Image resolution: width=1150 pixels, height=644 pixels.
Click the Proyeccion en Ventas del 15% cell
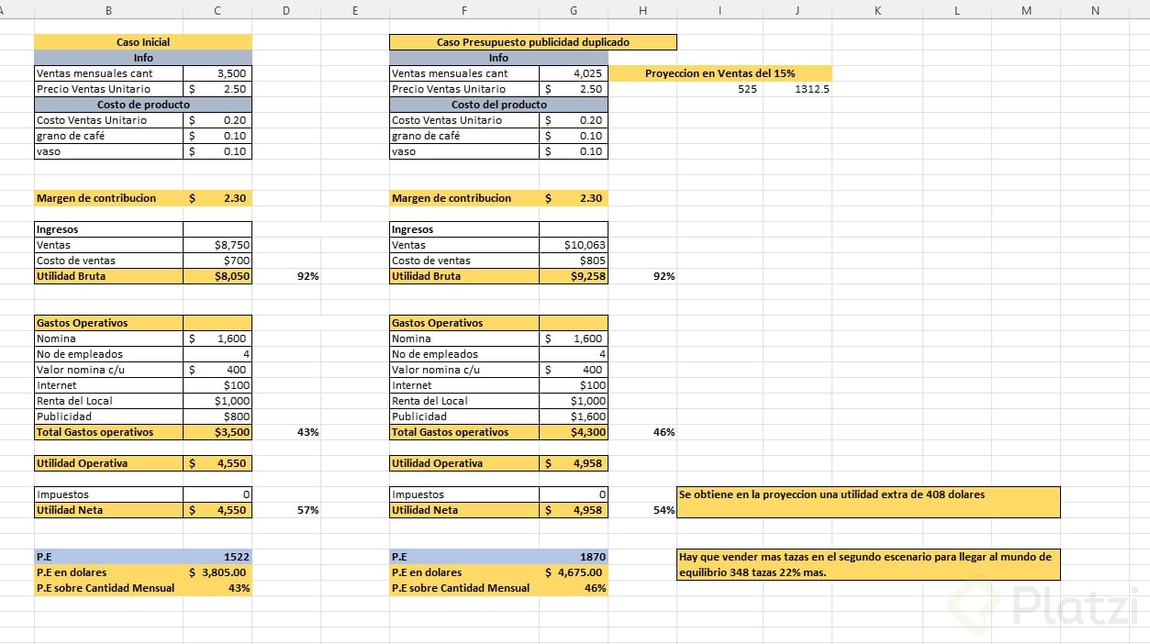tap(720, 73)
